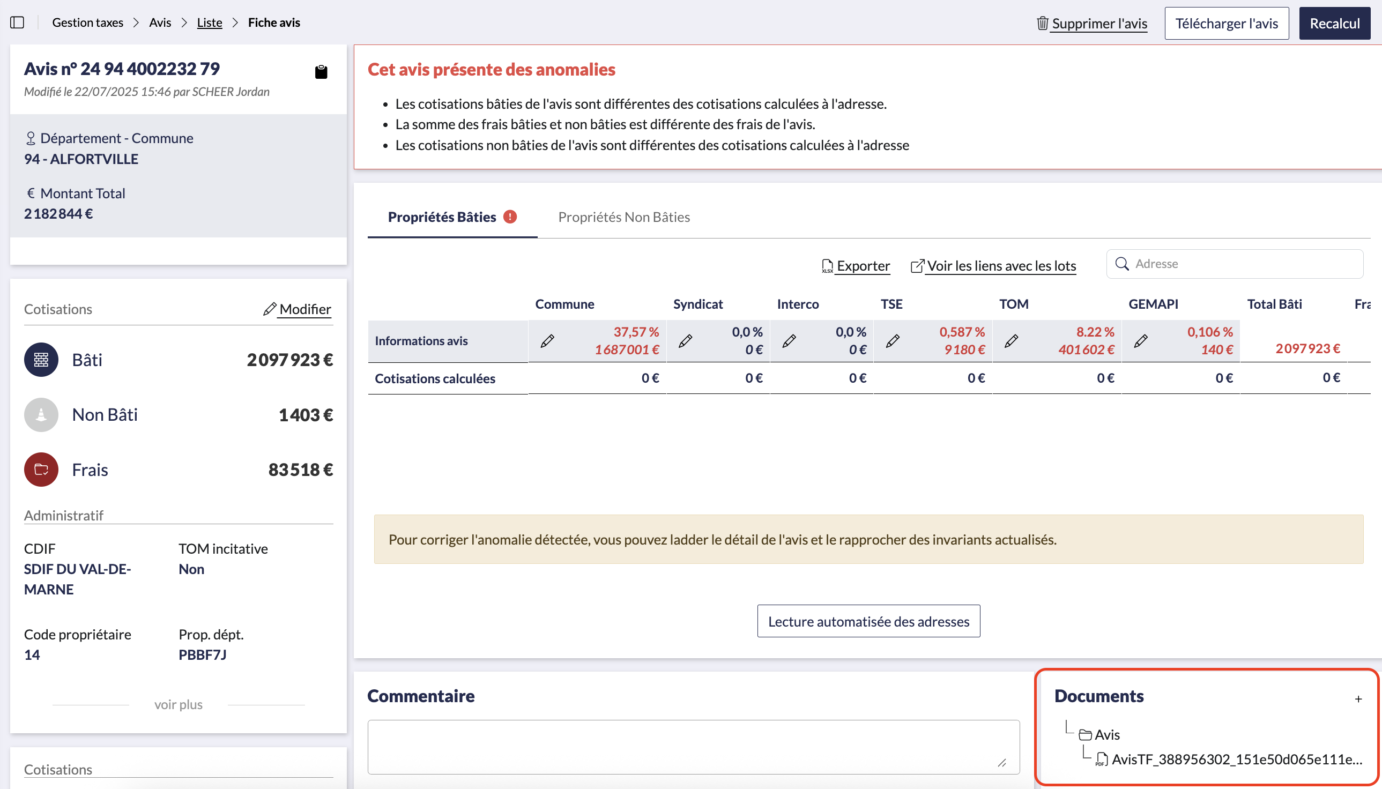
Task: Edit Syndicat rate with pencil icon
Action: 685,341
